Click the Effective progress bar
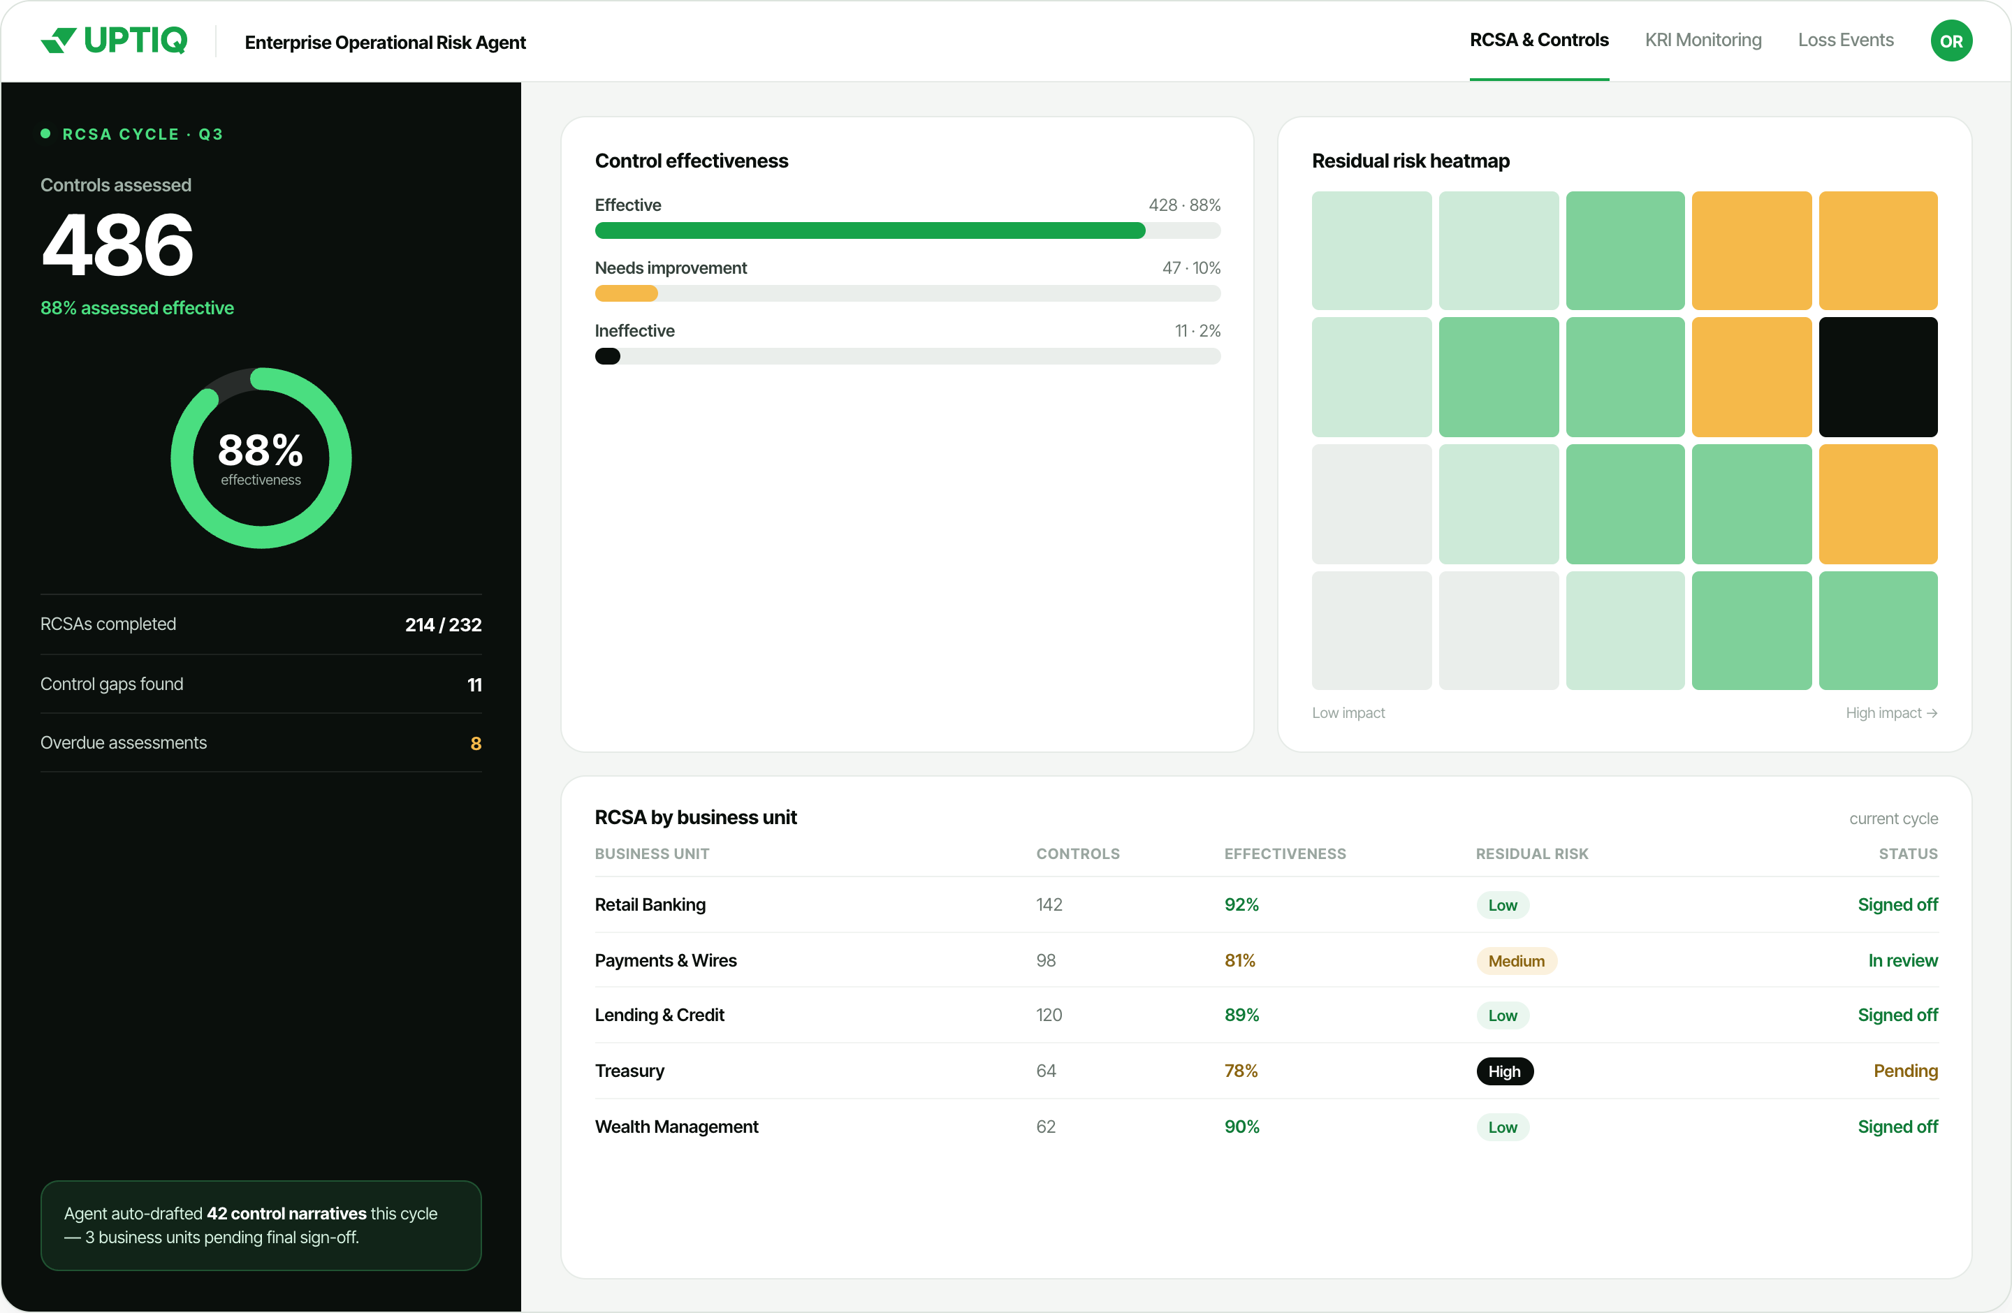Image resolution: width=2012 pixels, height=1313 pixels. 907,230
